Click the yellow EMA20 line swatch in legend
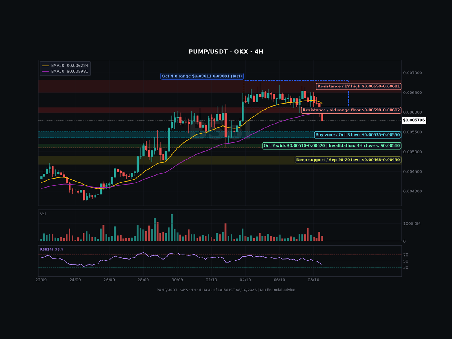The height and width of the screenshot is (339, 452). (x=46, y=66)
